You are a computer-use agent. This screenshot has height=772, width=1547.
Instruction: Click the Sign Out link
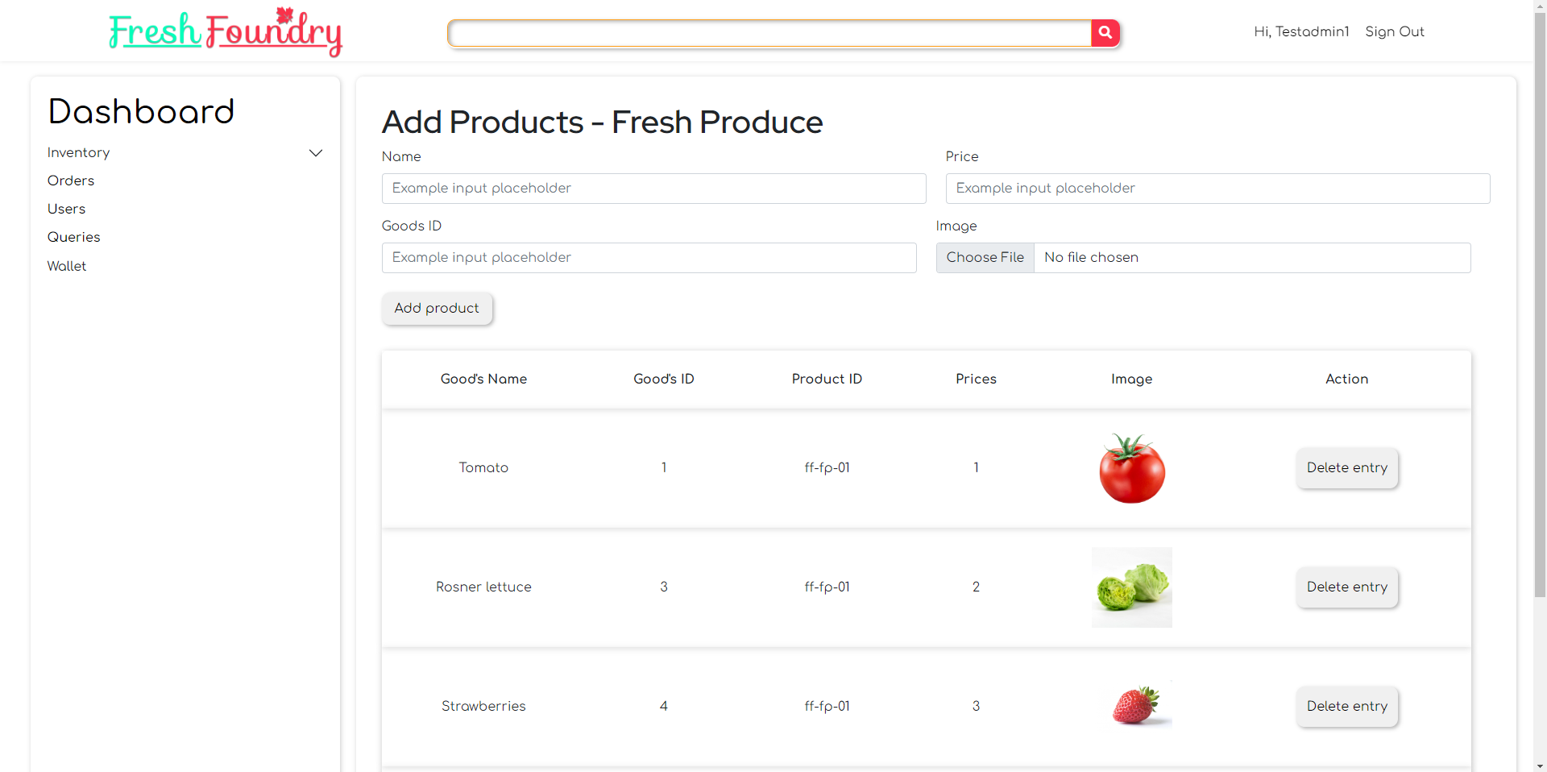(x=1395, y=31)
